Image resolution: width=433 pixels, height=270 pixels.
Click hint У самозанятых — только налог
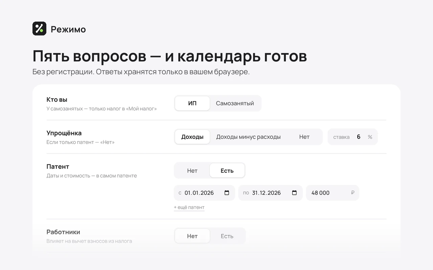click(x=101, y=109)
